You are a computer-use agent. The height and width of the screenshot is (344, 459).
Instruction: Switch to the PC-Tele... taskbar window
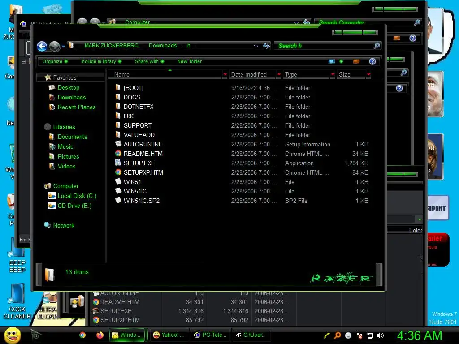[210, 335]
